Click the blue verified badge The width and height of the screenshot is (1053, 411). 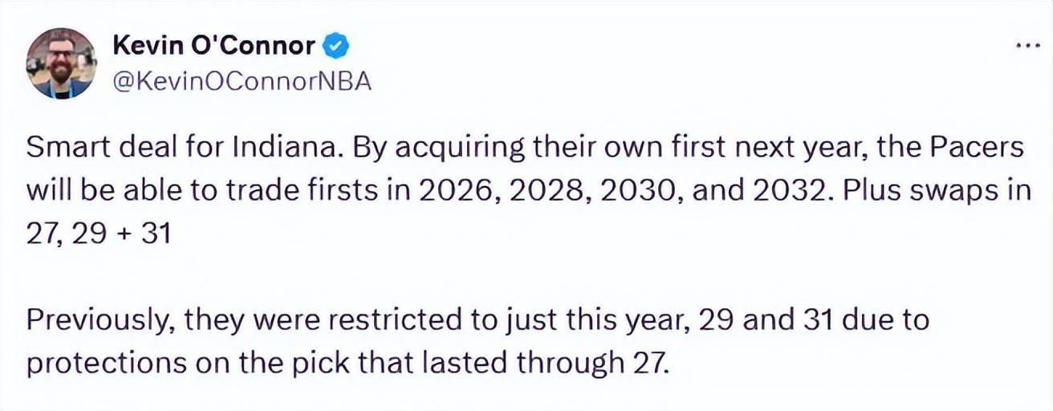335,47
